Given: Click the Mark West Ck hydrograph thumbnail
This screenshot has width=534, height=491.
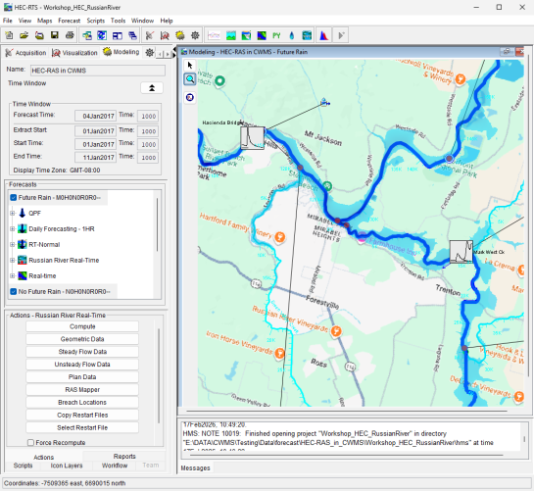Looking at the screenshot, I should click(461, 252).
